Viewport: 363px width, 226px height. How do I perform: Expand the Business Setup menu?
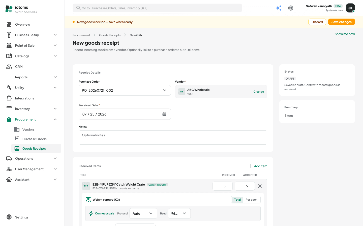pos(32,35)
